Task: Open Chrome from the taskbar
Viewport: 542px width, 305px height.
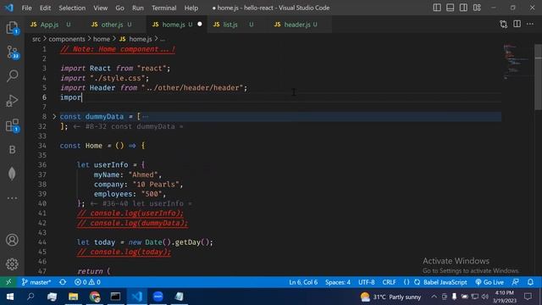Action: 95,297
